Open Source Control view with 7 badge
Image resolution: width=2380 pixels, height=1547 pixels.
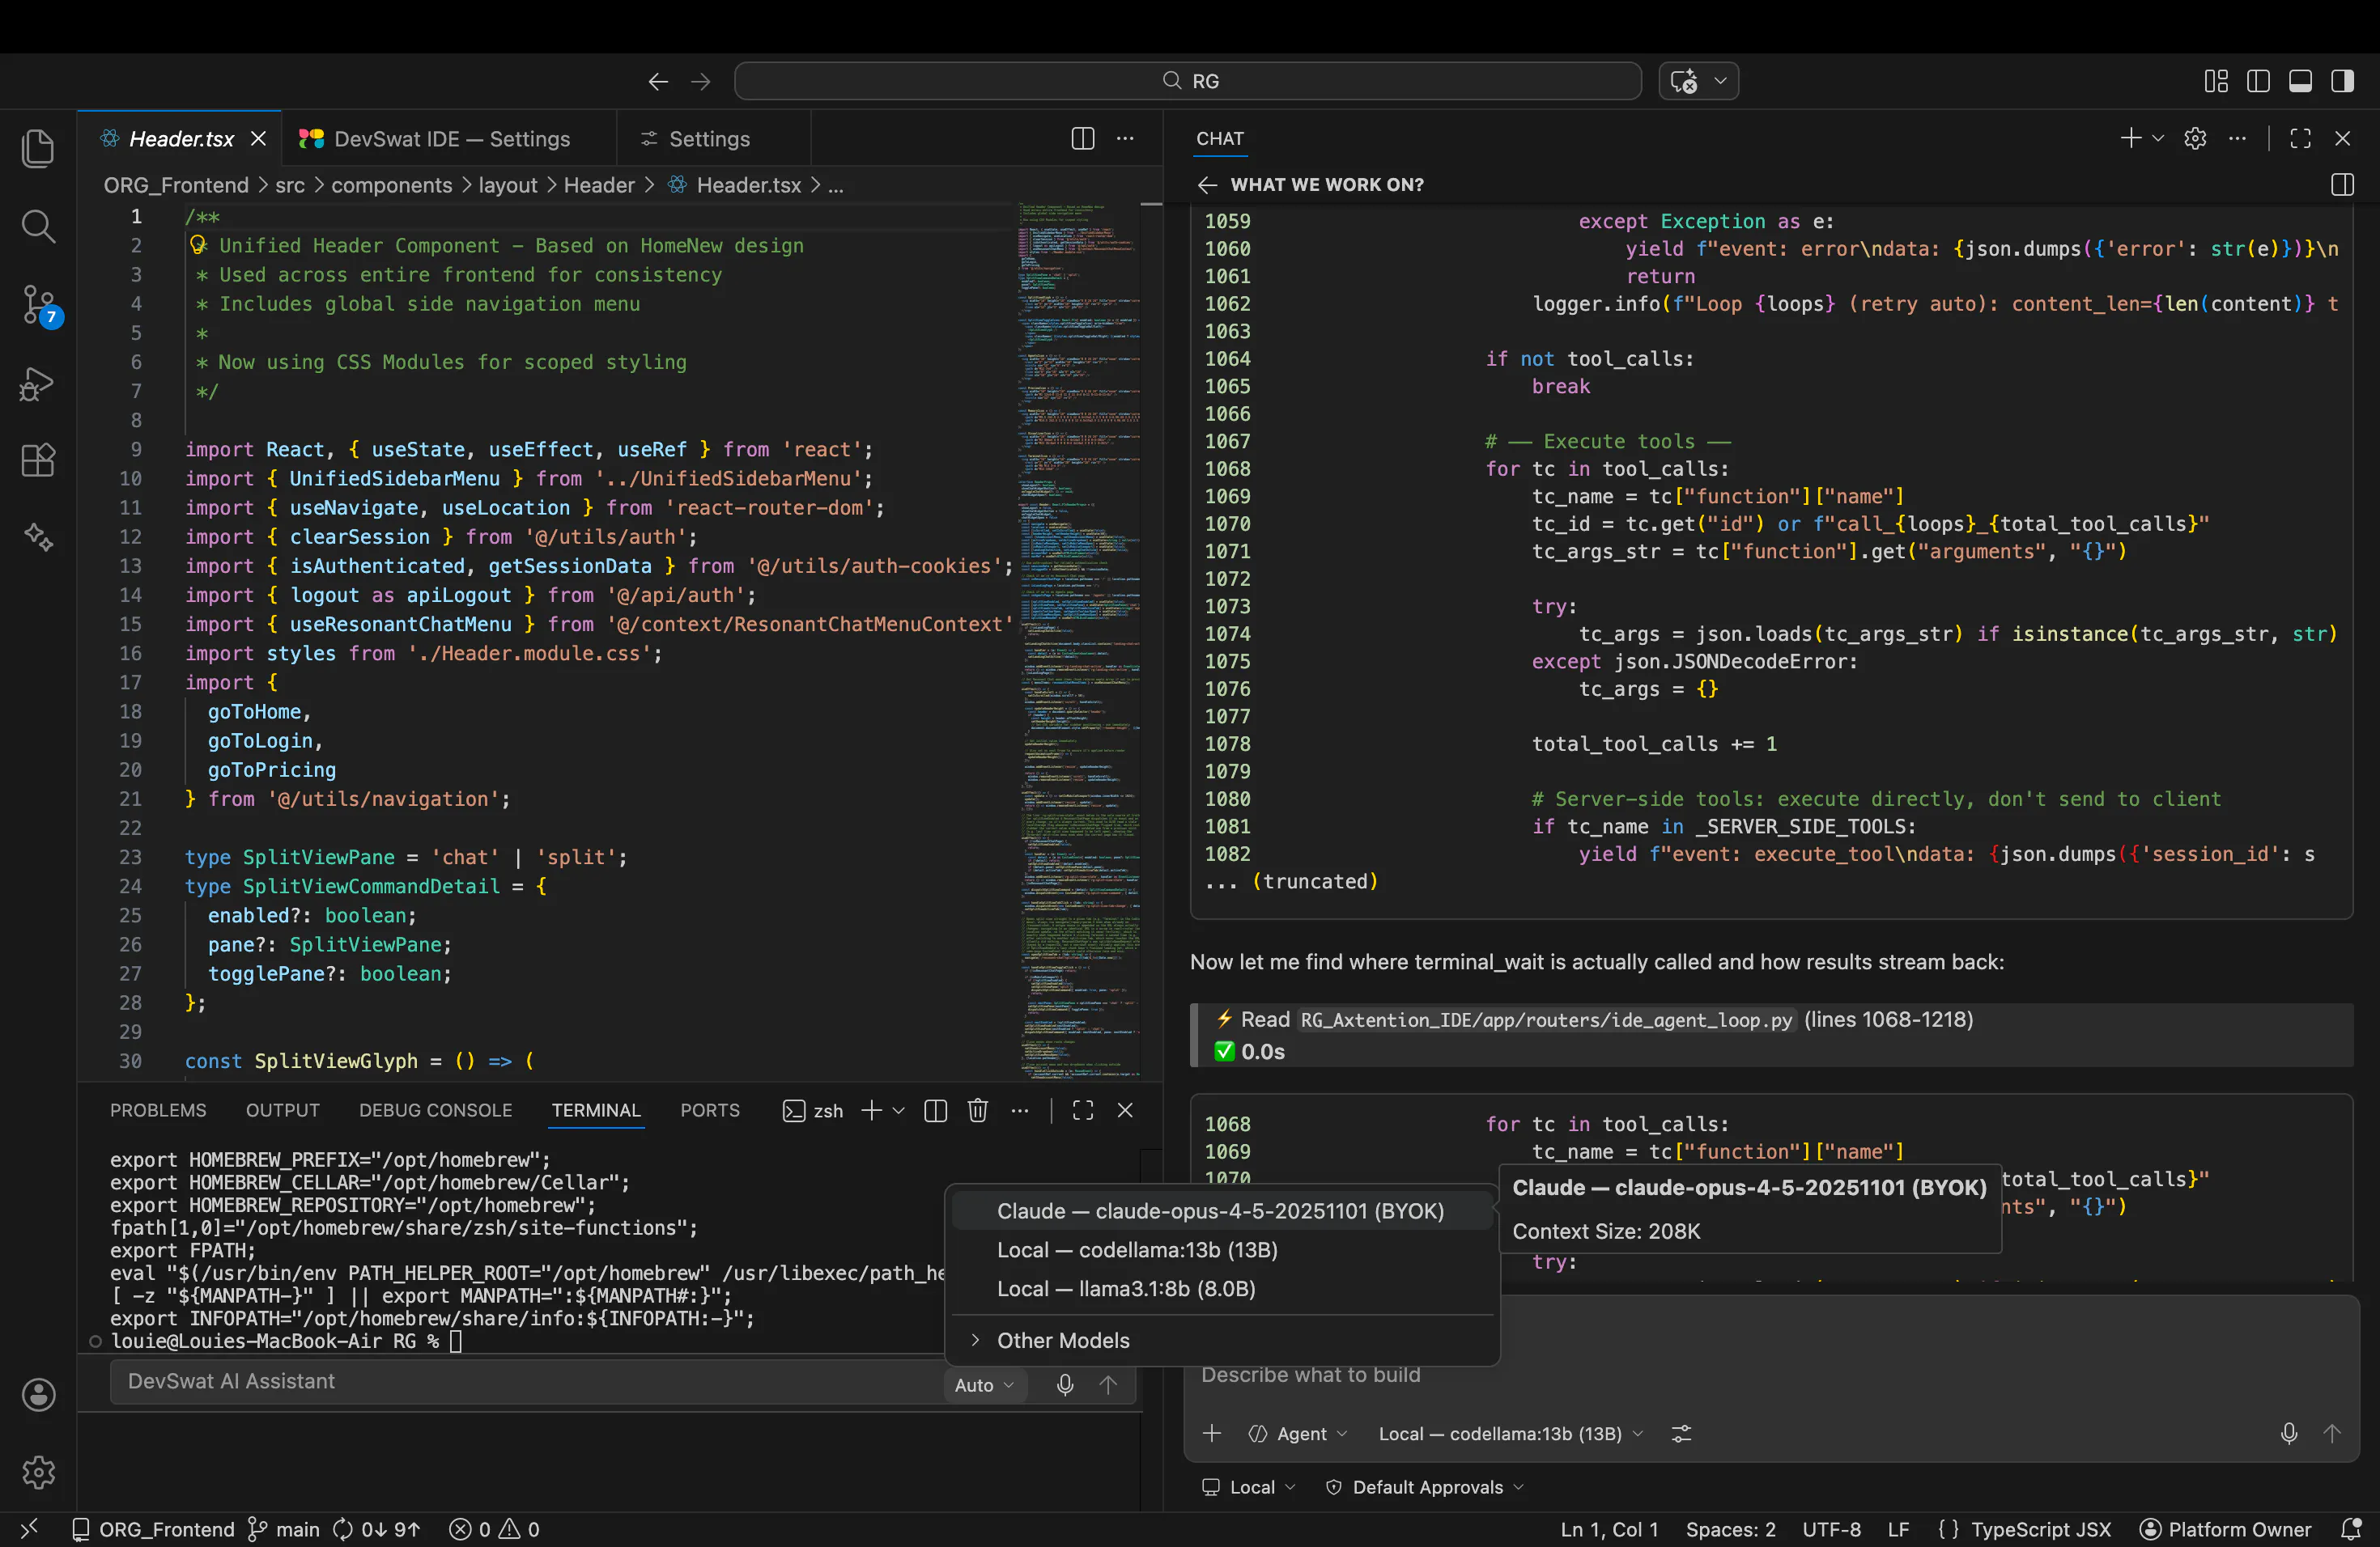(40, 305)
